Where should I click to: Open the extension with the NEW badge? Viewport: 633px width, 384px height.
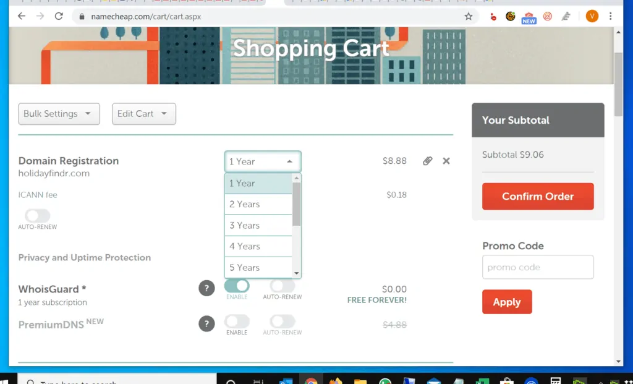click(x=529, y=18)
